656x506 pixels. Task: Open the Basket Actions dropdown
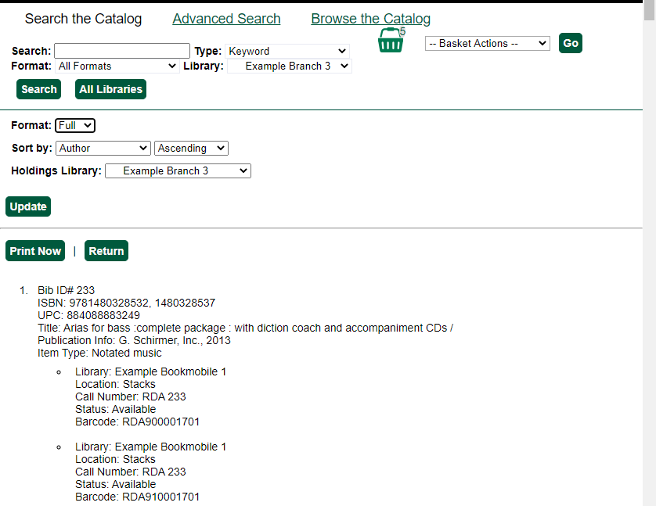coord(487,44)
